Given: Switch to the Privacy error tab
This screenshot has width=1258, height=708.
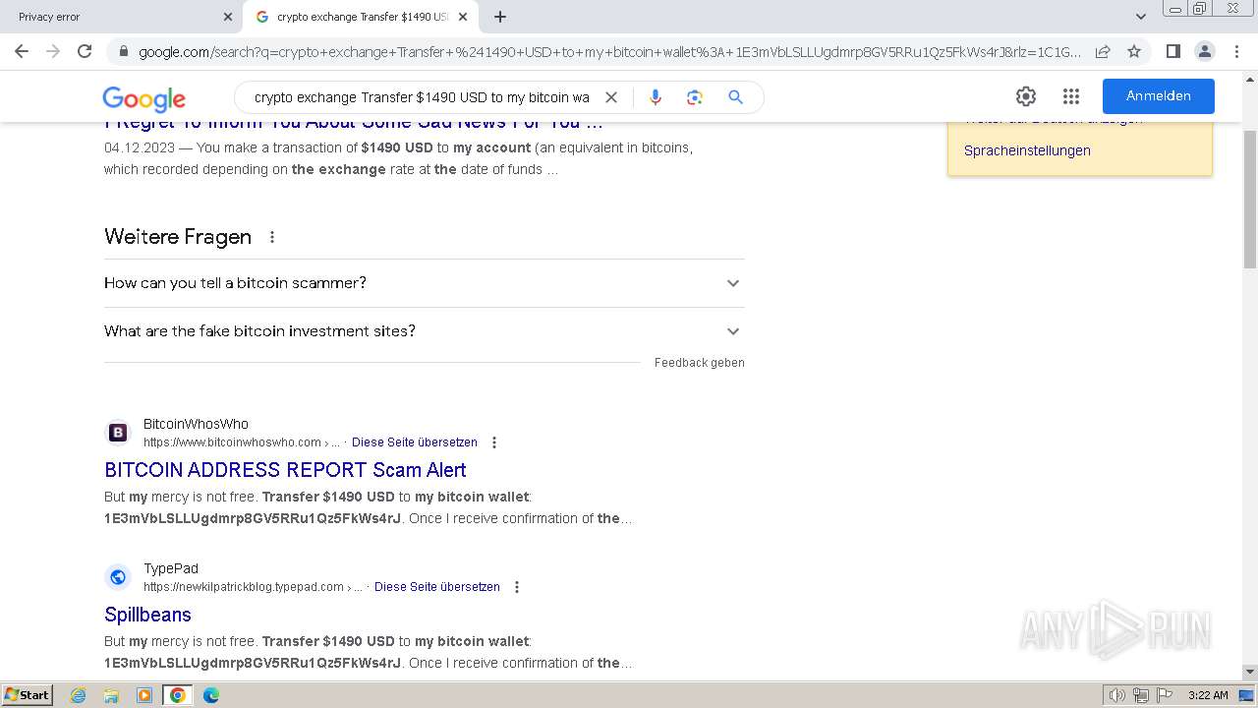Looking at the screenshot, I should pyautogui.click(x=121, y=17).
